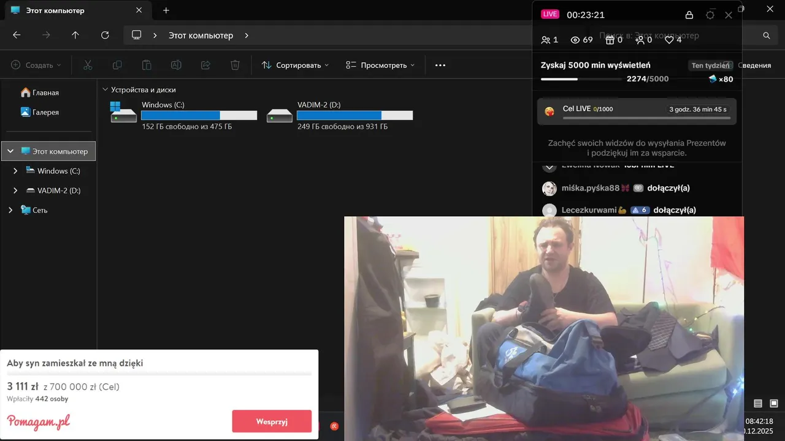Click the Zyskaj 5000 min wyświetleń heading

[595, 65]
